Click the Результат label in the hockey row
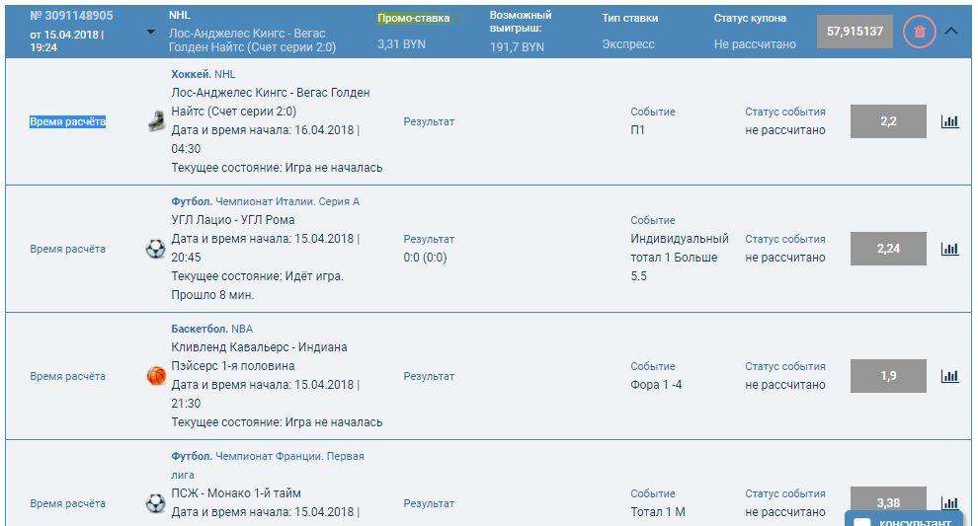The height and width of the screenshot is (526, 978). 429,121
